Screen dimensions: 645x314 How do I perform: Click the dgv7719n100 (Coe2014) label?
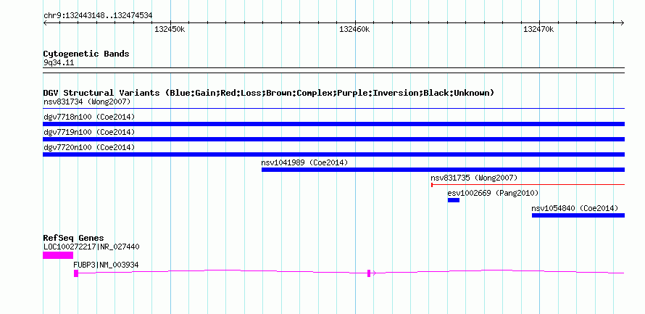(89, 132)
